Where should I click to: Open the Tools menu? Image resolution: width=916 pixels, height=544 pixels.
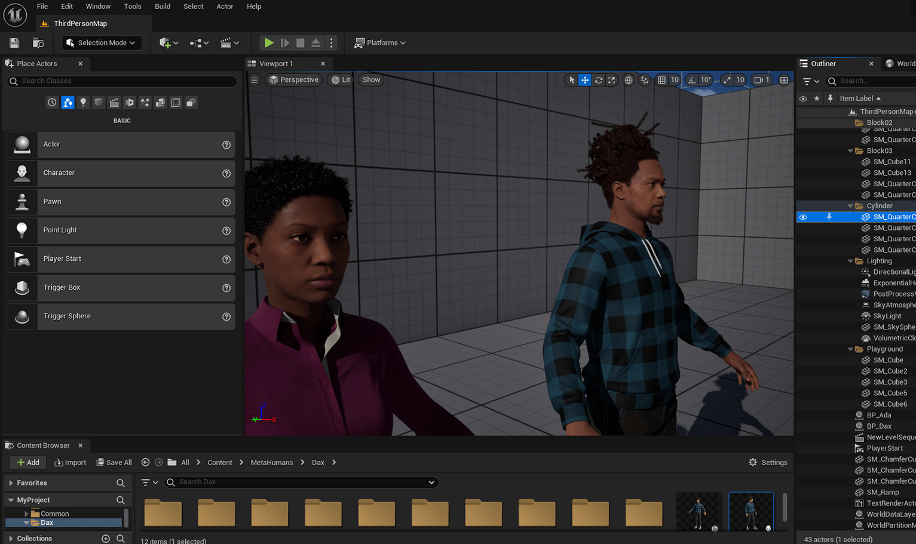(133, 7)
